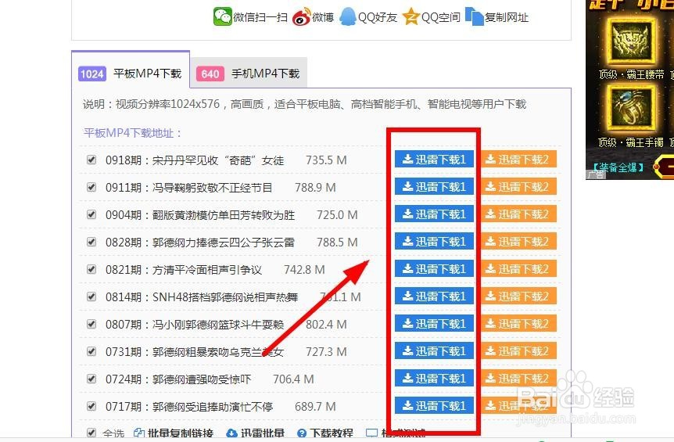Image resolution: width=674 pixels, height=442 pixels.
Task: Click the 批量复制链接 link
Action: pyautogui.click(x=174, y=433)
